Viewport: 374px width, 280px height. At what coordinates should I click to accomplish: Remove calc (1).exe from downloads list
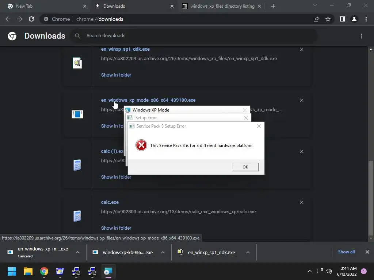301,151
